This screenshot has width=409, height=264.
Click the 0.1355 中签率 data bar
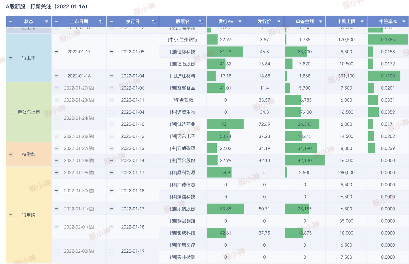click(388, 40)
